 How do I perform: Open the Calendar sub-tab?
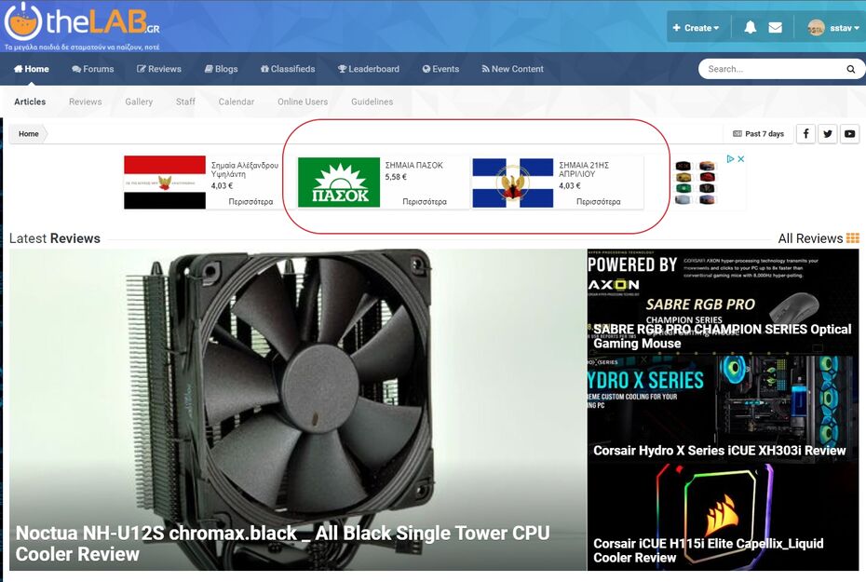(x=237, y=102)
